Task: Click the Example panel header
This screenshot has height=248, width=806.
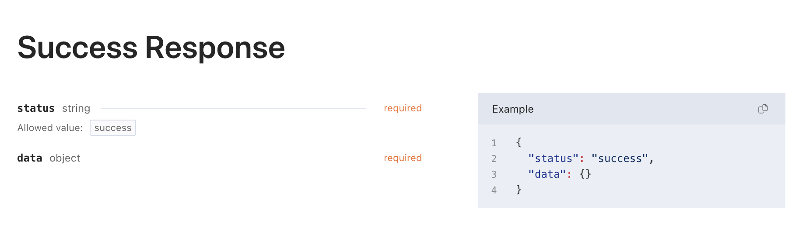Action: [631, 109]
